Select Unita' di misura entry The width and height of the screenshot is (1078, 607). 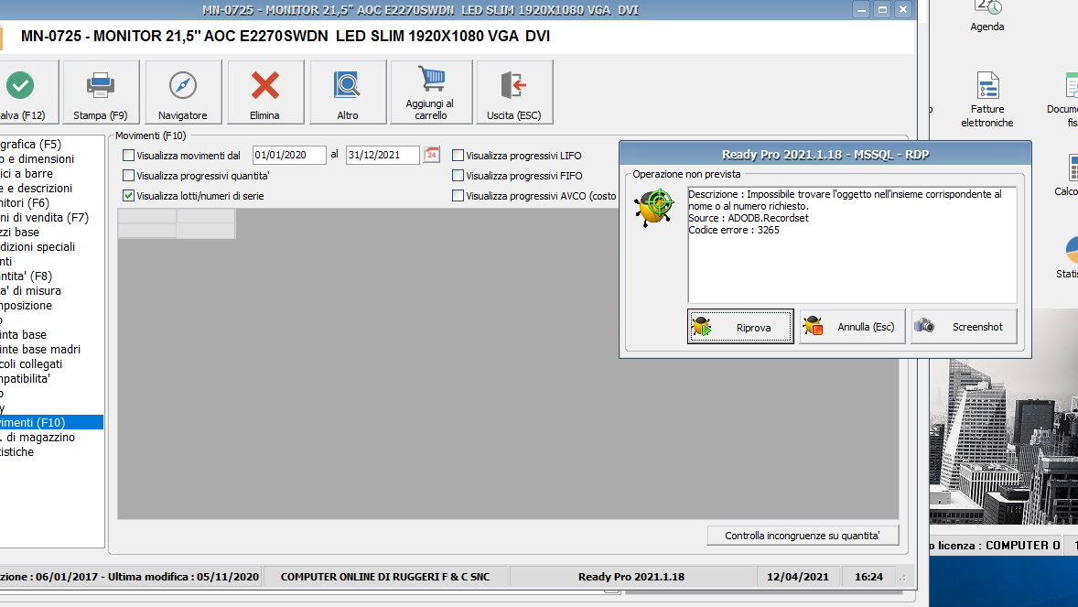51,290
